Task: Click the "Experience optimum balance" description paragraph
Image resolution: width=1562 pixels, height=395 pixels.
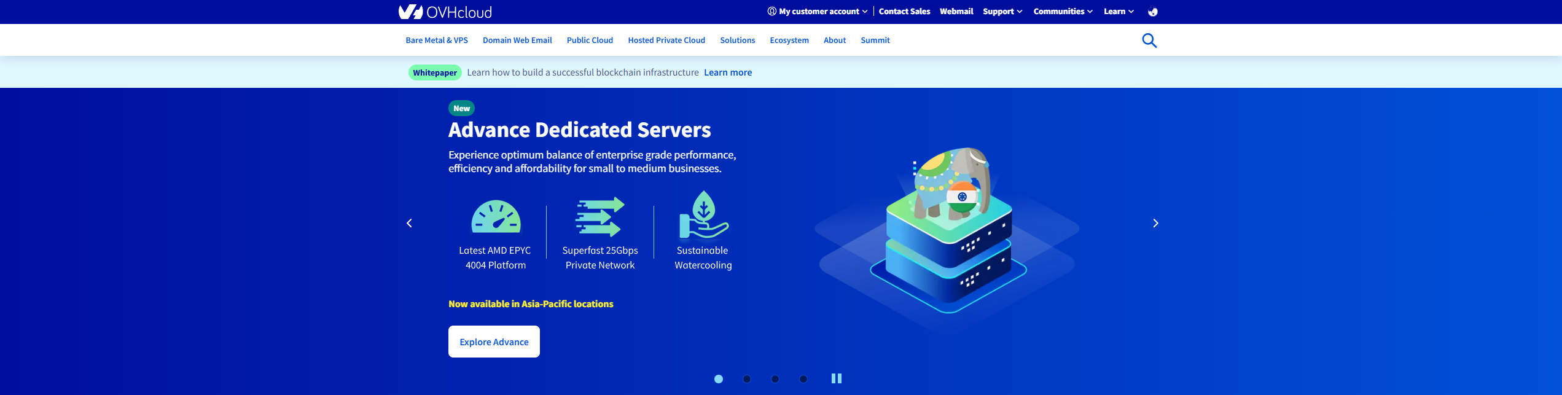Action: pos(592,162)
